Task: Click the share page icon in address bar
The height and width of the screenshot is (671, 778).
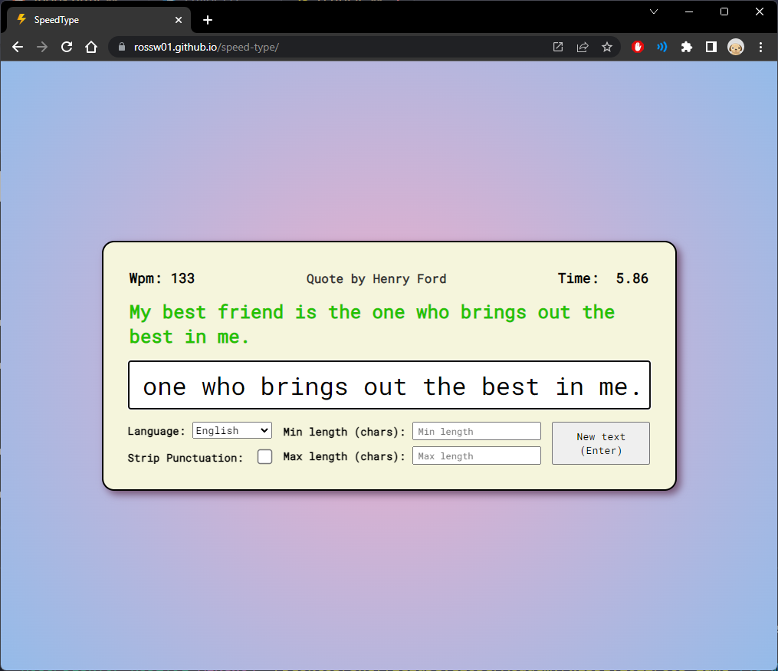Action: pos(583,47)
